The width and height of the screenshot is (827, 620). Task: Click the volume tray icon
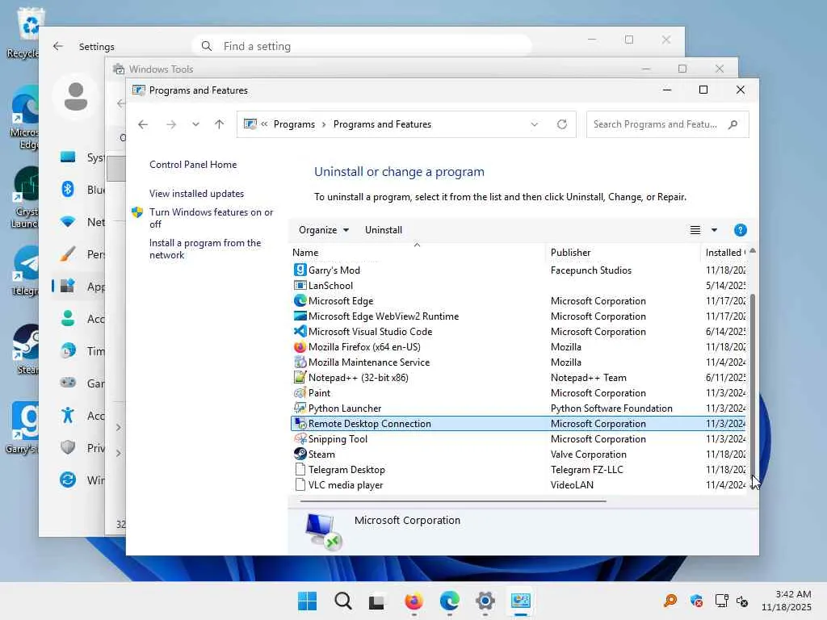[x=742, y=601]
